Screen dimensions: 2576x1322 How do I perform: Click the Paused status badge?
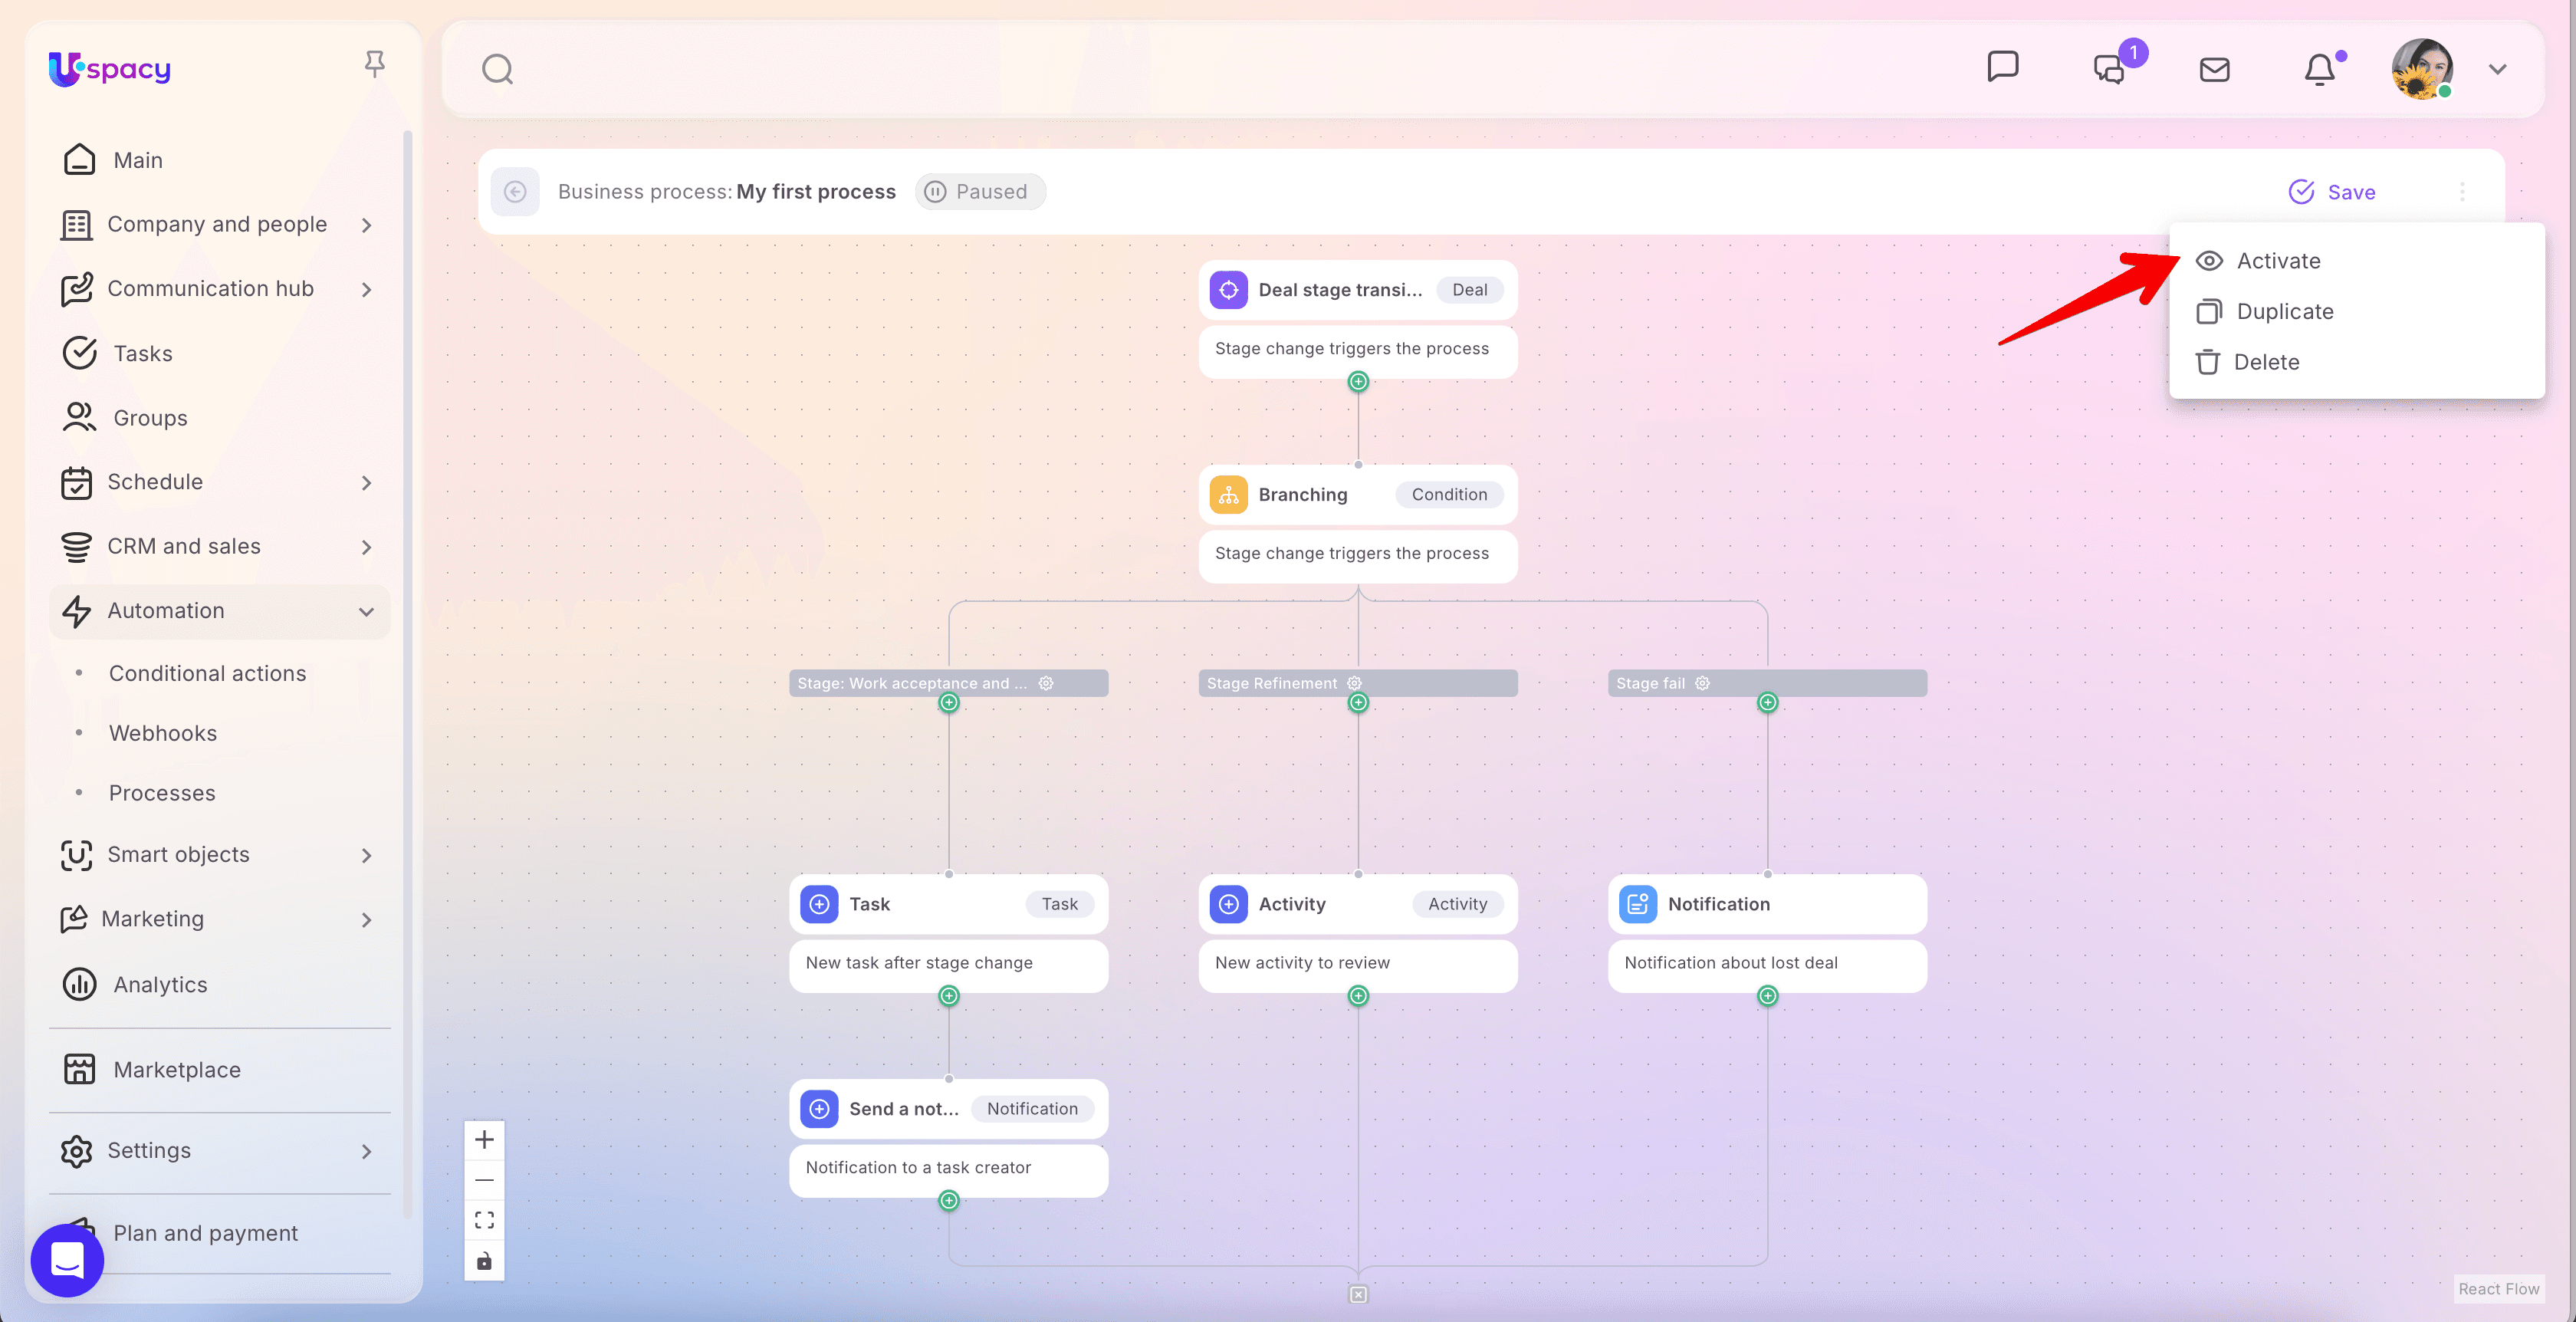pos(979,191)
